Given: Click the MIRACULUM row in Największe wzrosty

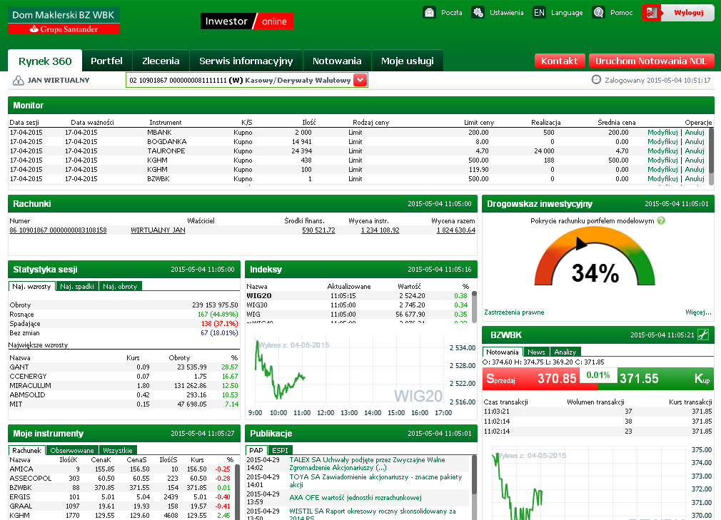Looking at the screenshot, I should coord(124,385).
